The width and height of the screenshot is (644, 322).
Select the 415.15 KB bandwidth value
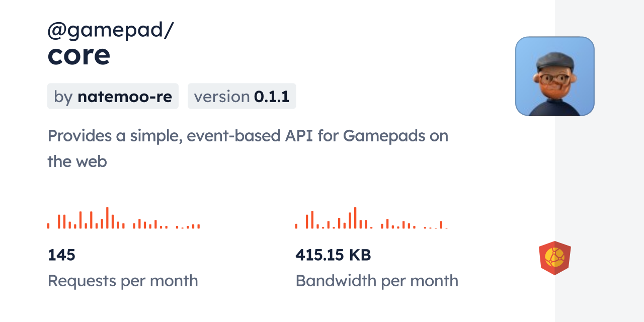pos(333,255)
